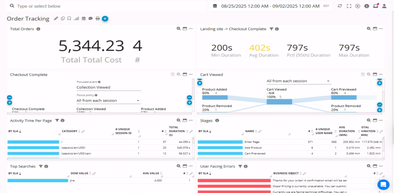This screenshot has width=394, height=193.
Task: Click info icon on Landing site -> Checkout Complete
Action: click(x=277, y=29)
